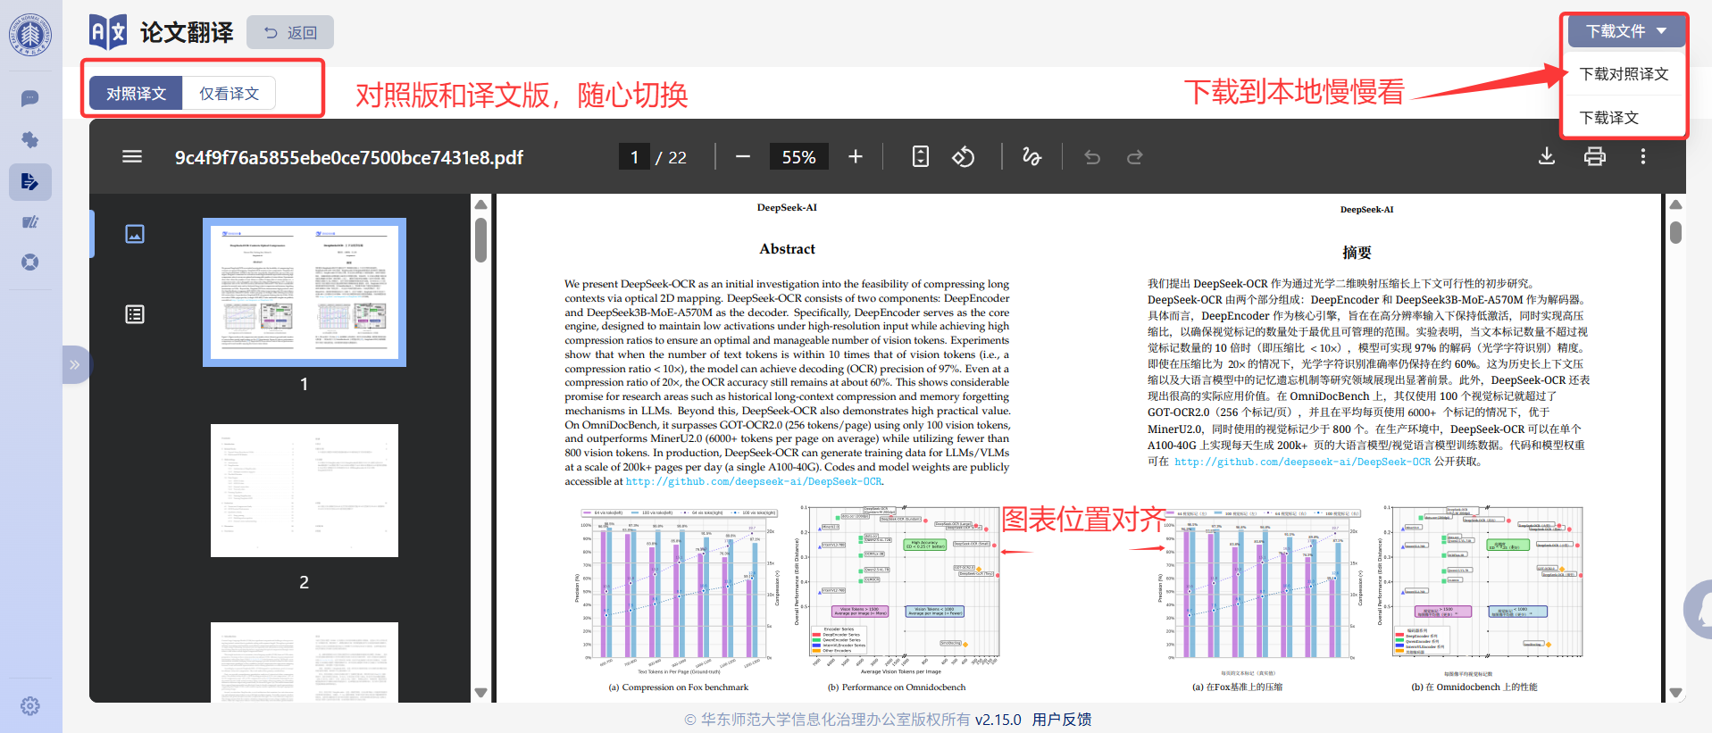Download the PDF from viewer toolbar
Image resolution: width=1712 pixels, height=733 pixels.
click(1546, 157)
